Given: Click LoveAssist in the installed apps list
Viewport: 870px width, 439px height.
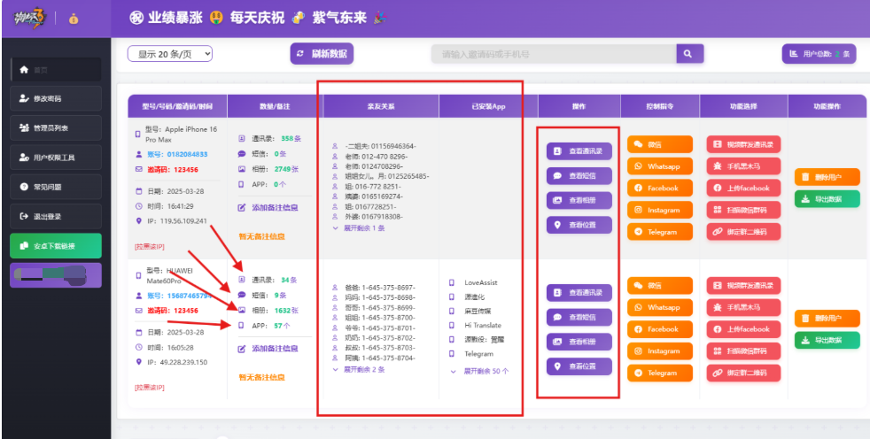Looking at the screenshot, I should pos(483,282).
